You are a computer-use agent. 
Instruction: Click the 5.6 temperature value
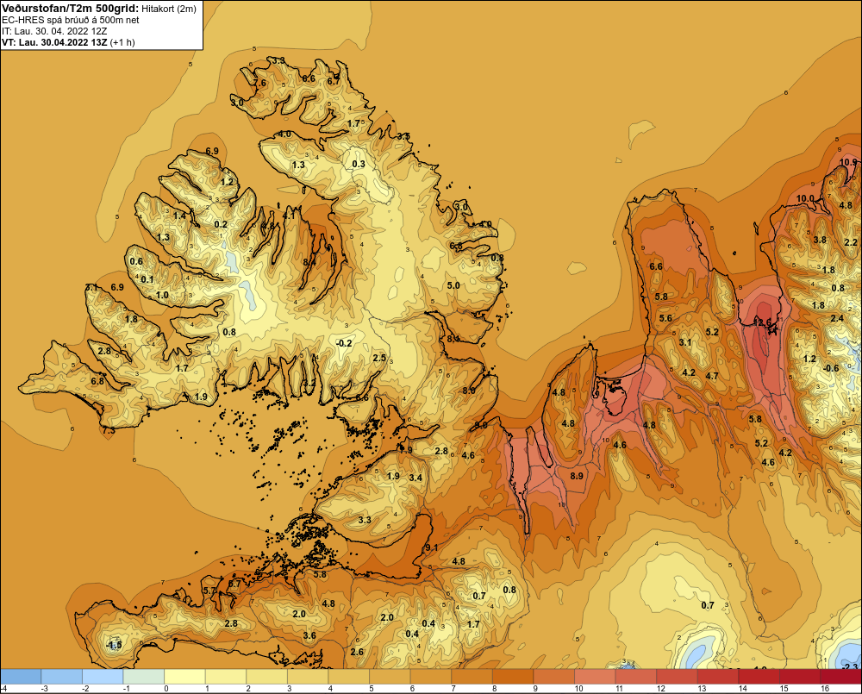click(x=665, y=318)
